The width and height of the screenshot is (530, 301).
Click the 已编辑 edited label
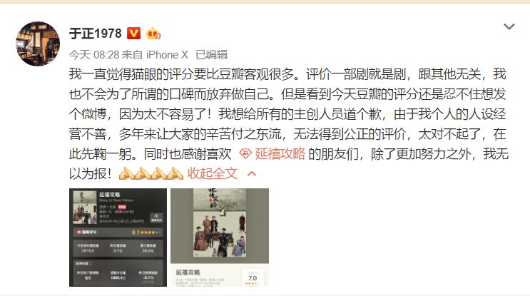click(x=212, y=55)
